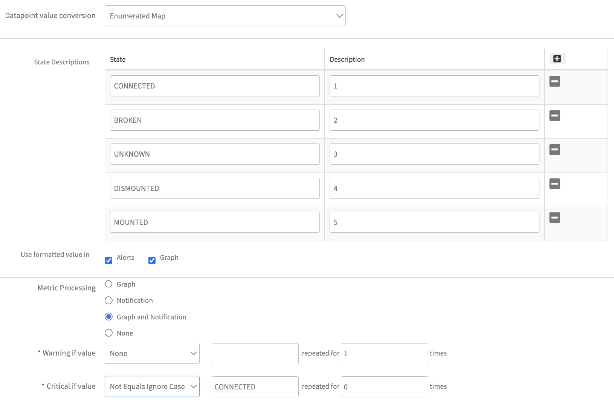This screenshot has height=403, width=614.
Task: Focus the Critical value field containing CONNECTED
Action: [255, 387]
